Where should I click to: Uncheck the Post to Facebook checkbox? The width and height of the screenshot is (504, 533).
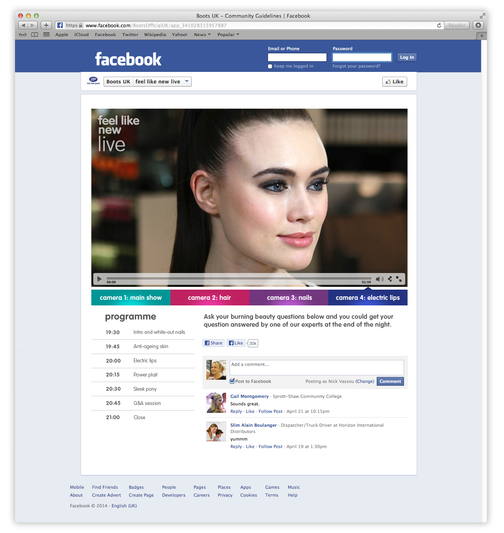click(232, 381)
